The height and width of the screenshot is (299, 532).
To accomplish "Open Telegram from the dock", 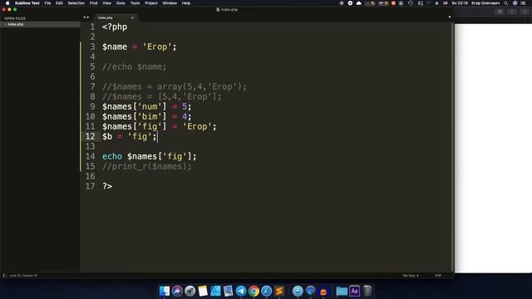I will [241, 291].
